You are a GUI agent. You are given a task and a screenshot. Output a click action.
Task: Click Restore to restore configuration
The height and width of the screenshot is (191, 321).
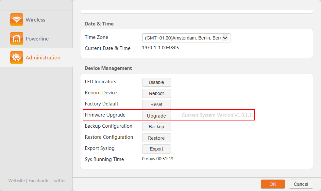(x=156, y=138)
